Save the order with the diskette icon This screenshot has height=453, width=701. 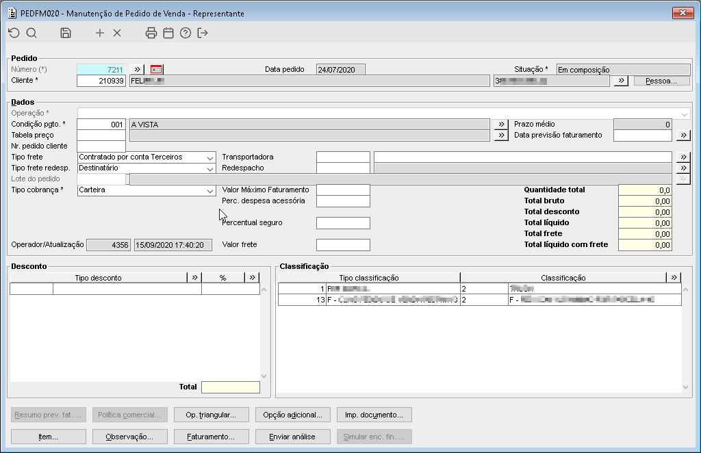click(x=66, y=33)
